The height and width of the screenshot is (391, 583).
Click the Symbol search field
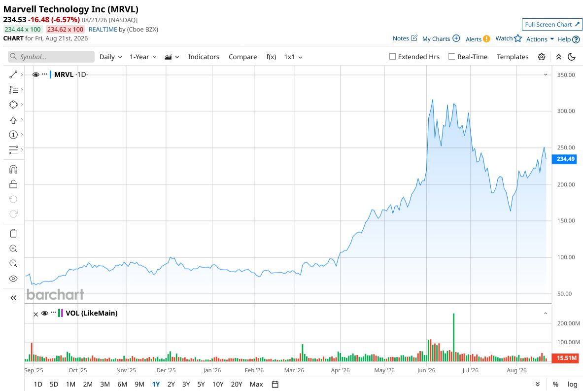(x=51, y=57)
